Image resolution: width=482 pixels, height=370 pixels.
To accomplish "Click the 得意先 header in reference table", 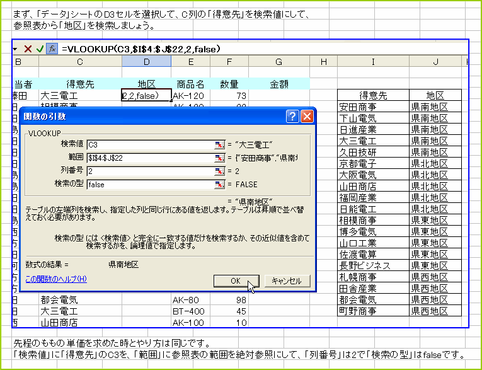I will click(x=373, y=95).
